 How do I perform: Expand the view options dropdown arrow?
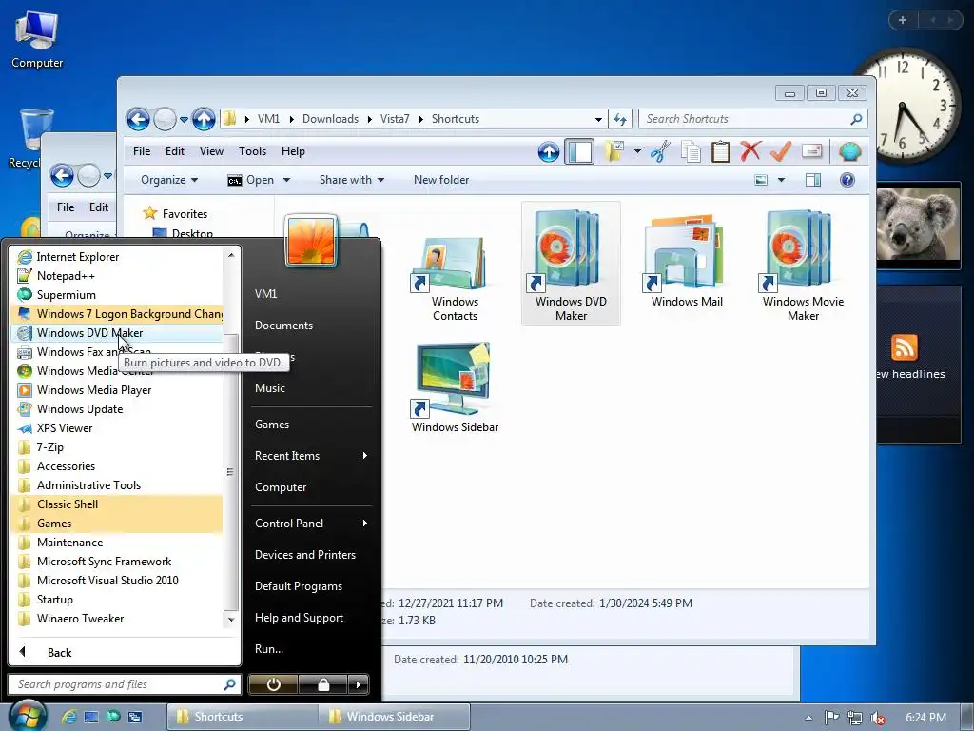coord(782,180)
